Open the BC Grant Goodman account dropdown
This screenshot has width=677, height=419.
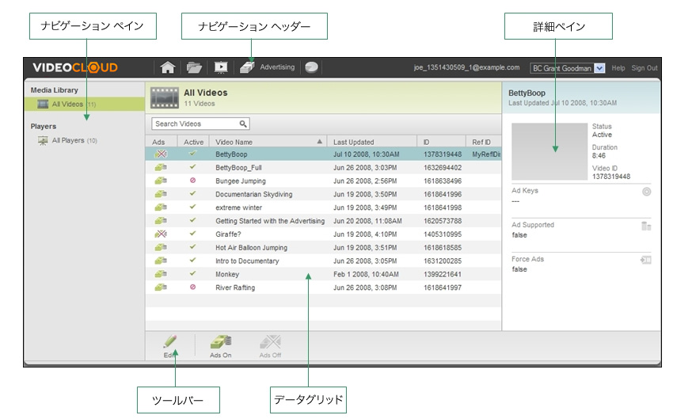coord(567,68)
